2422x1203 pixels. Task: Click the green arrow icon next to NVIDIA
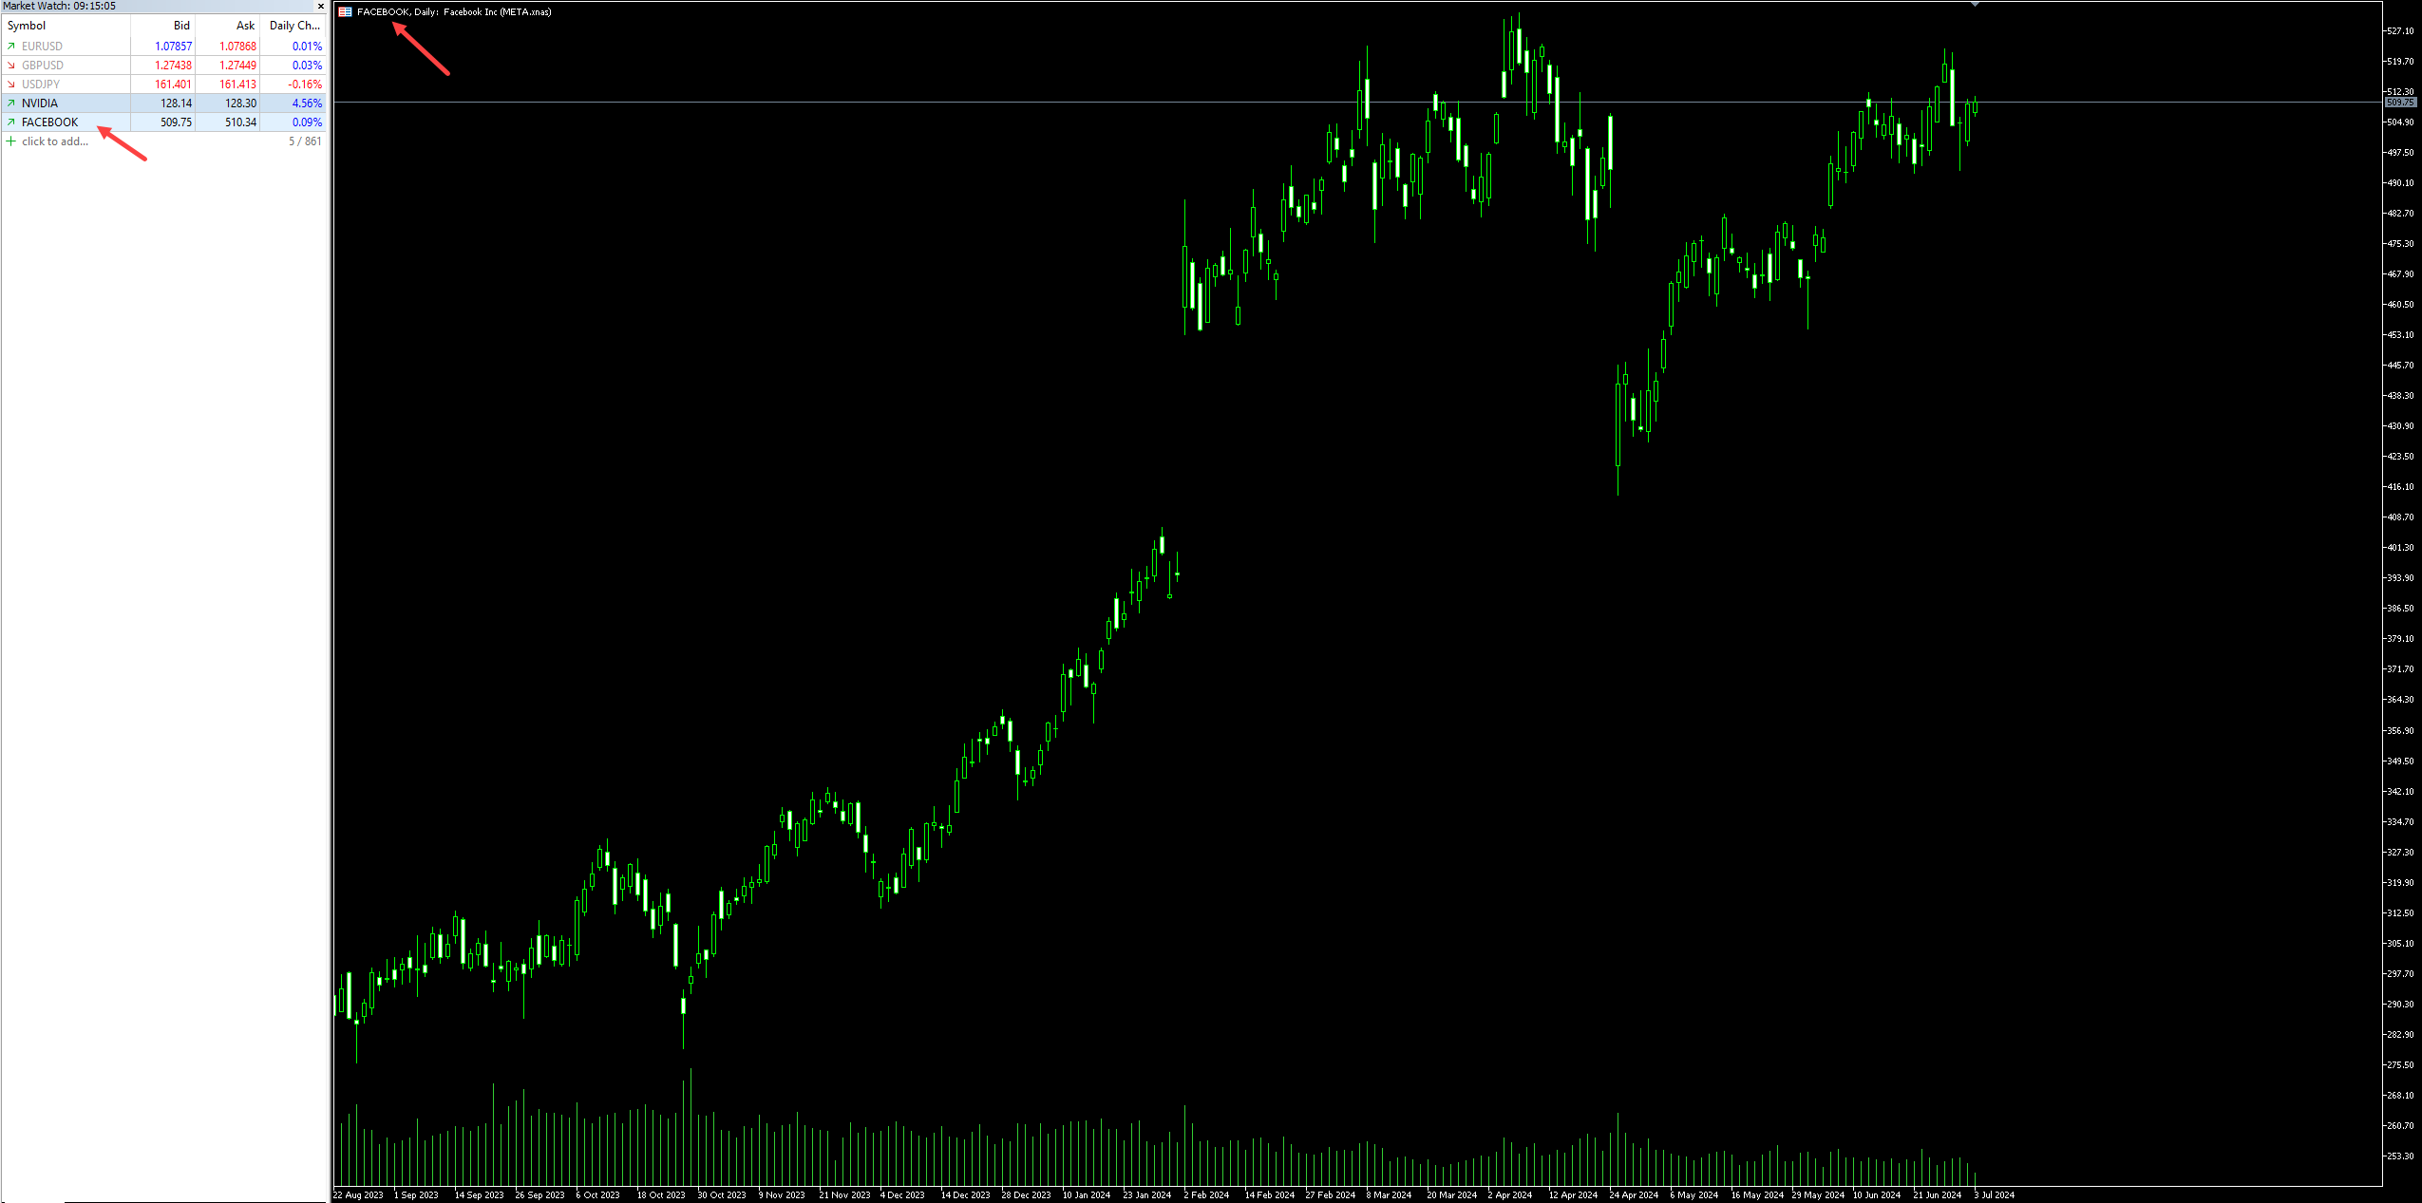[11, 103]
